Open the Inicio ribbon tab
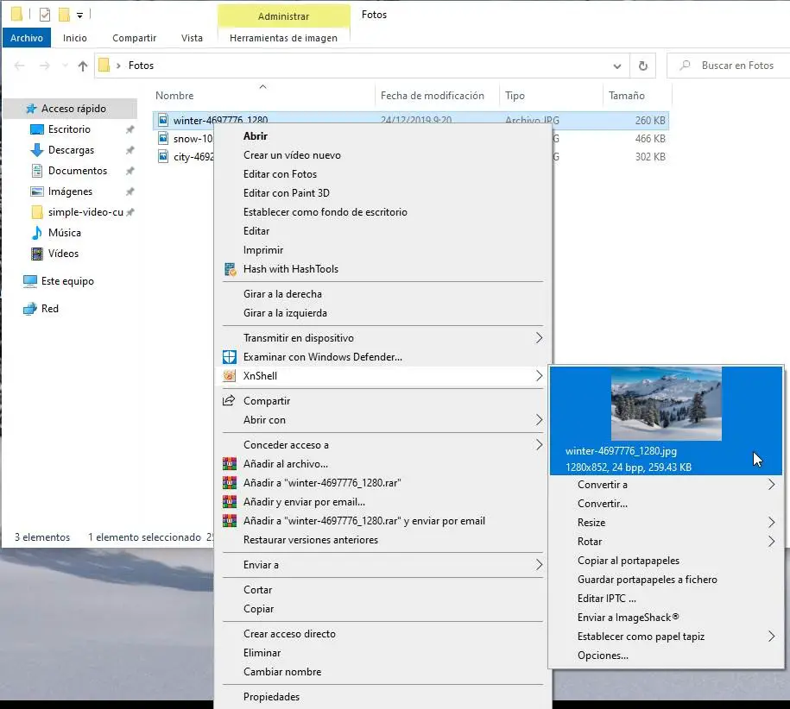Viewport: 790px width, 709px height. pos(74,38)
